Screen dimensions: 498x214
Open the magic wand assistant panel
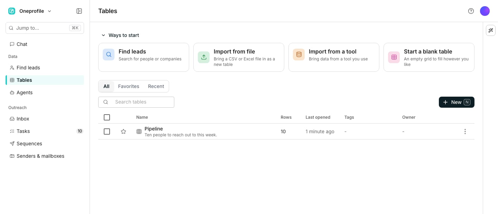pos(491,30)
